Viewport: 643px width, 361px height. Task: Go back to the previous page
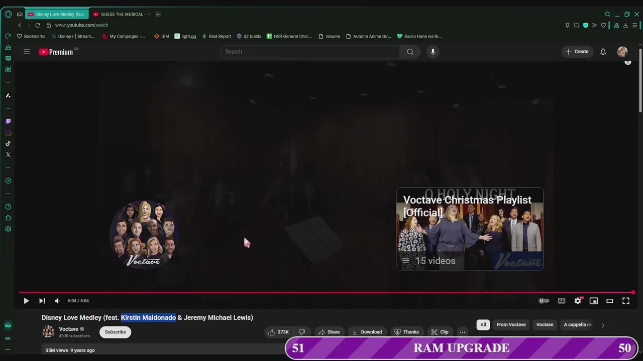coord(20,25)
